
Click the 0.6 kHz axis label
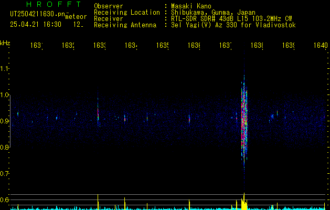click(4, 199)
